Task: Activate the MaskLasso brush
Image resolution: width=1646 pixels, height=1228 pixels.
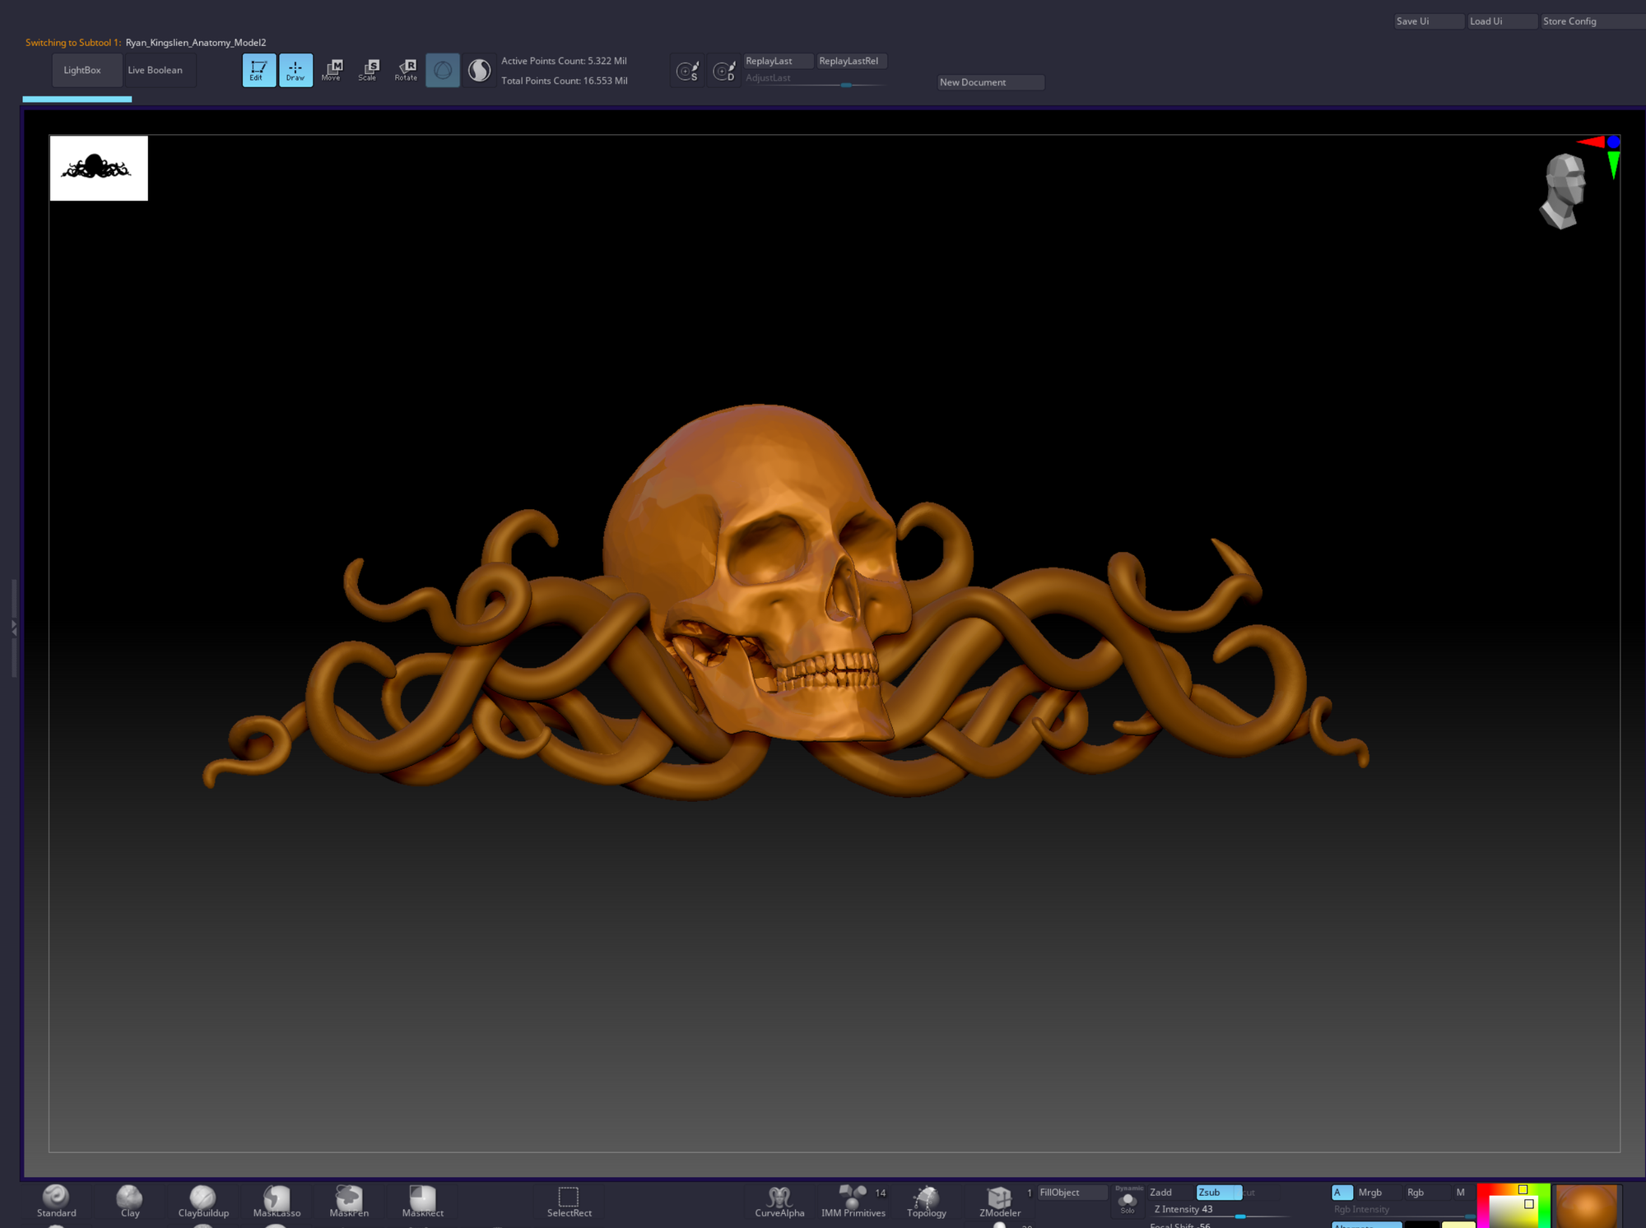Action: [x=277, y=1201]
